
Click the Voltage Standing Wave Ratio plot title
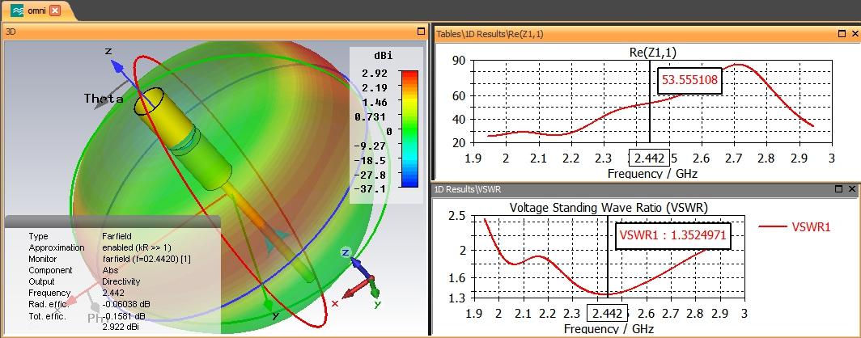click(609, 207)
